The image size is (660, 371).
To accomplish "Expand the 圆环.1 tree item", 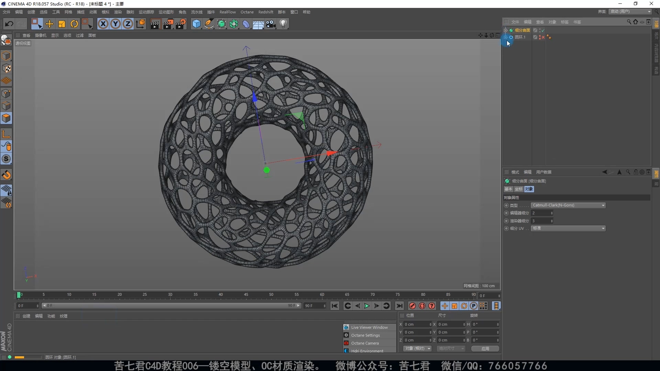I will pos(506,37).
